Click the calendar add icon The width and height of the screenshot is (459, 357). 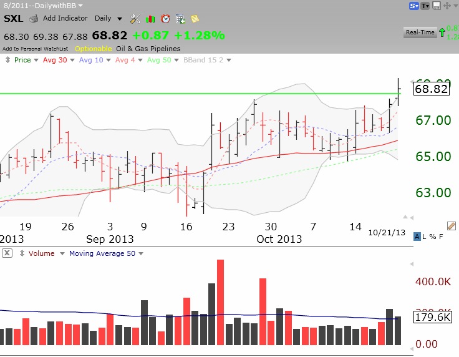pyautogui.click(x=180, y=19)
